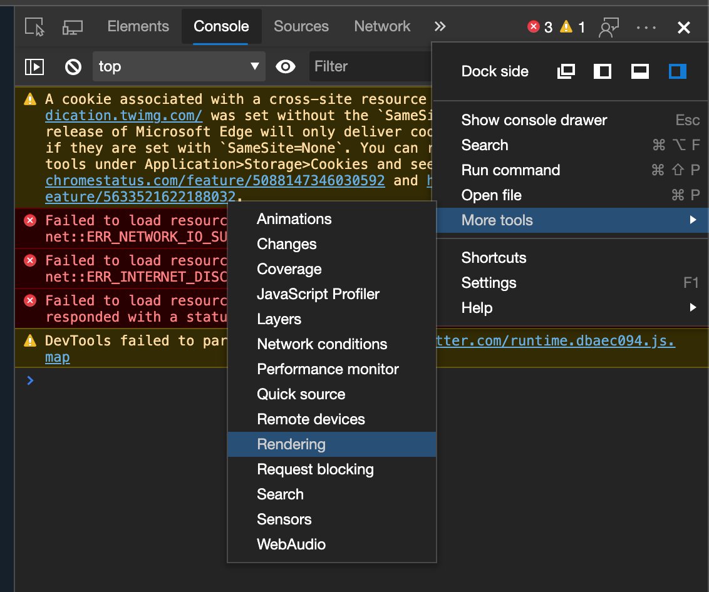Select the Rendering tool
This screenshot has height=592, width=709.
[x=332, y=444]
